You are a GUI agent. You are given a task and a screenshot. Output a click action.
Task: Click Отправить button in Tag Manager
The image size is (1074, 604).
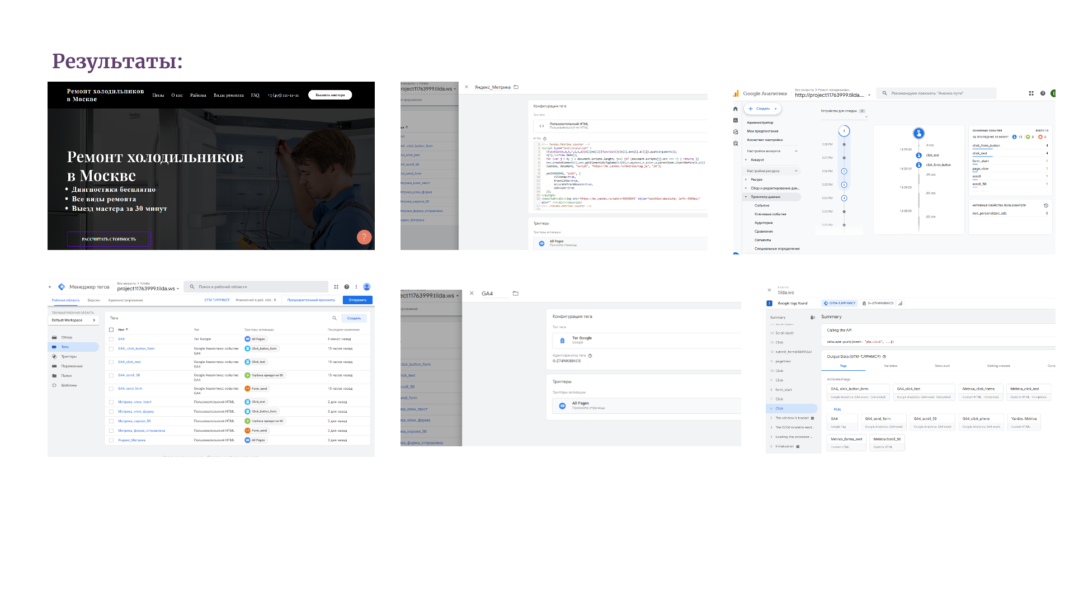(x=357, y=300)
